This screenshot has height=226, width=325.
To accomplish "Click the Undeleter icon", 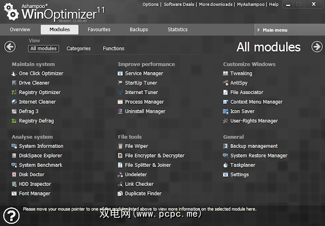I will (x=120, y=175).
